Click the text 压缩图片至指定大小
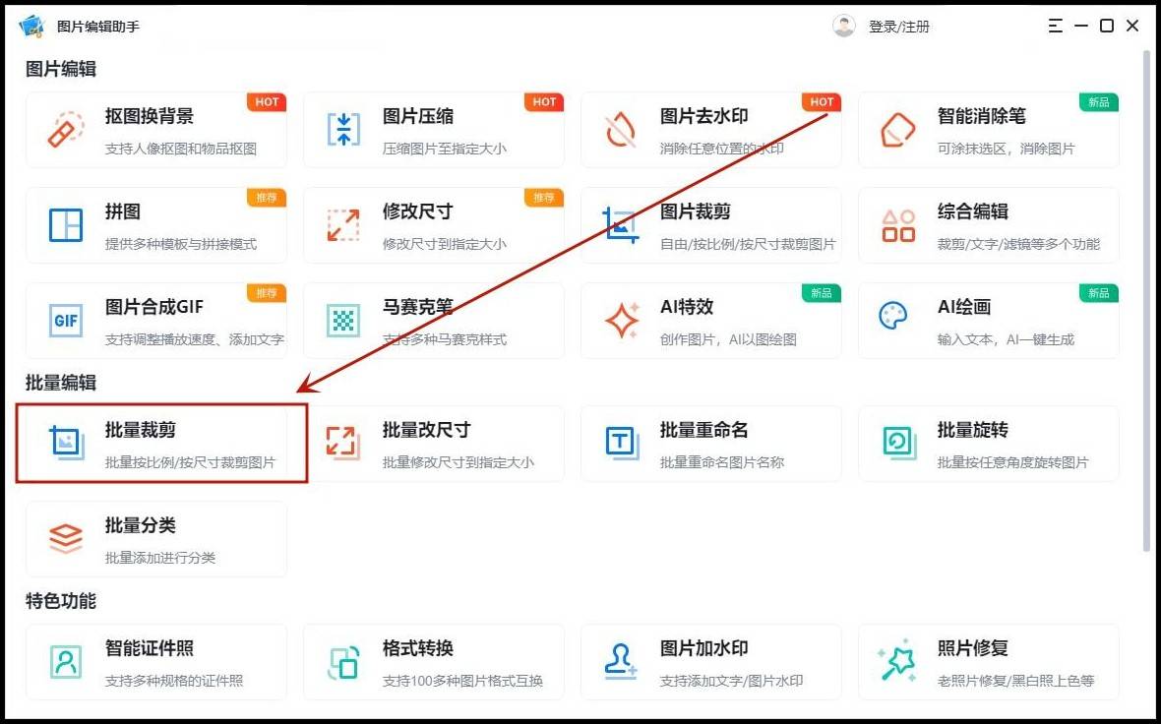The height and width of the screenshot is (724, 1161). 445,149
